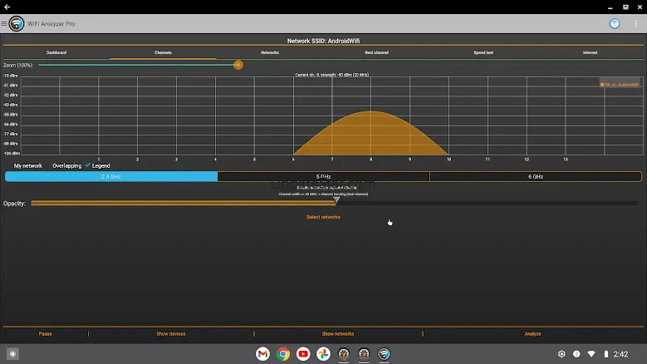Open the launcher button on the shelf
The height and width of the screenshot is (364, 647).
[x=12, y=354]
